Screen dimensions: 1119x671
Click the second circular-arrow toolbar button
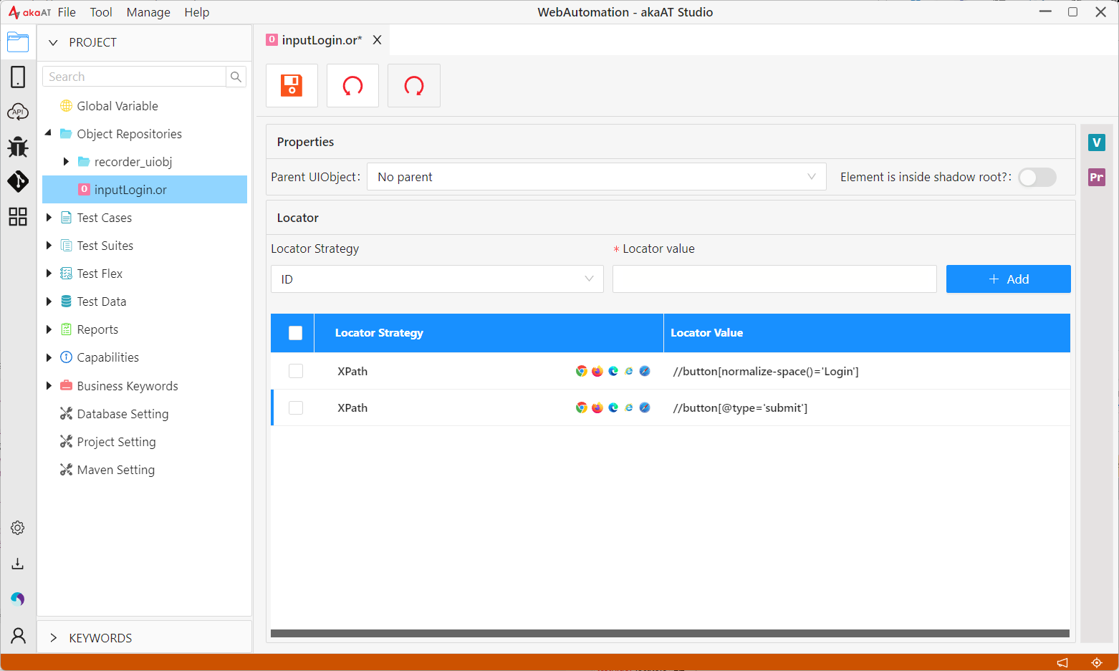coord(414,85)
